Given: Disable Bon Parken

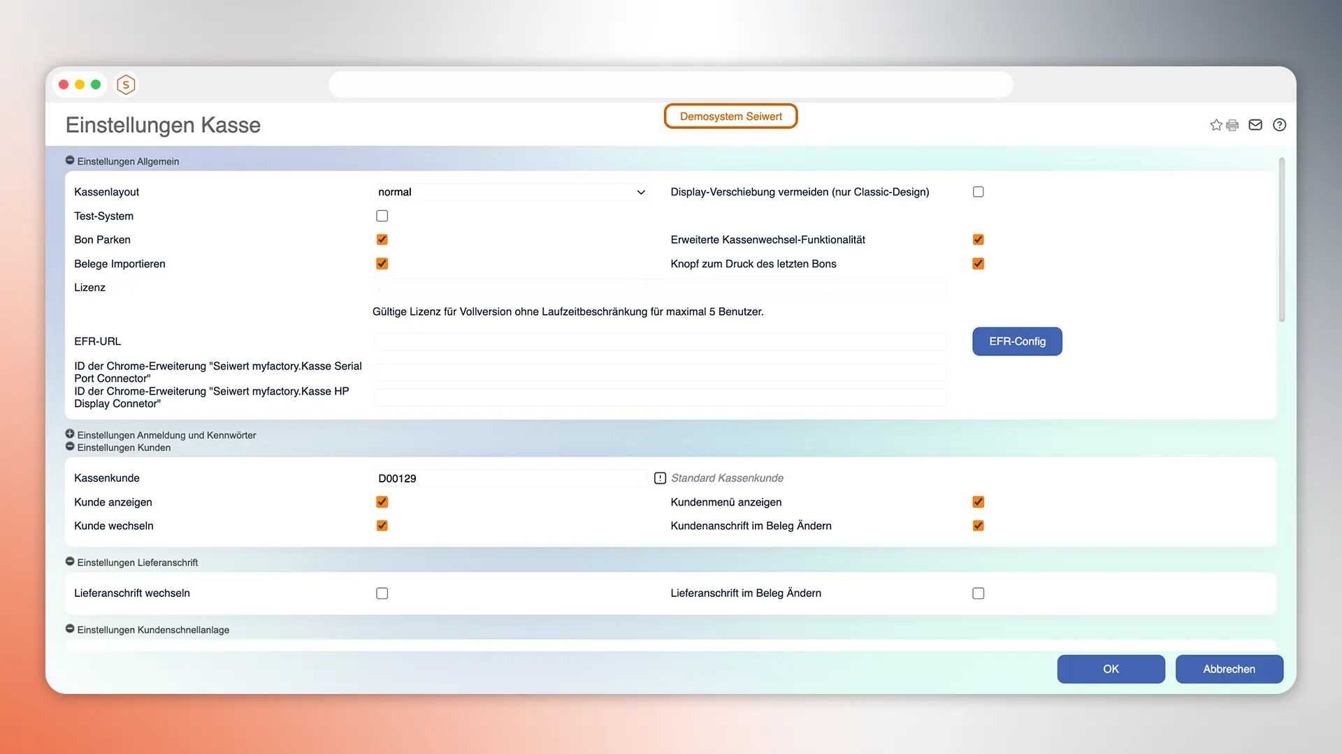Looking at the screenshot, I should [x=382, y=239].
